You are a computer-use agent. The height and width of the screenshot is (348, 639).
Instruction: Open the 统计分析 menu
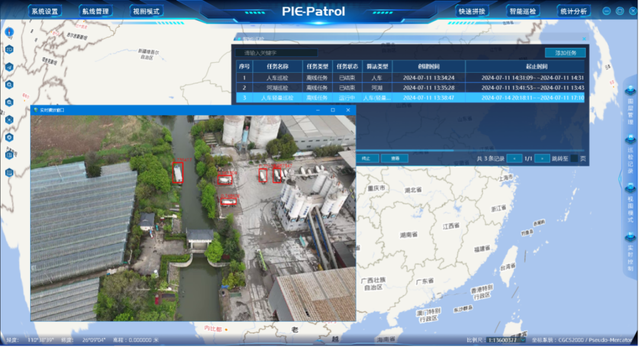click(573, 11)
